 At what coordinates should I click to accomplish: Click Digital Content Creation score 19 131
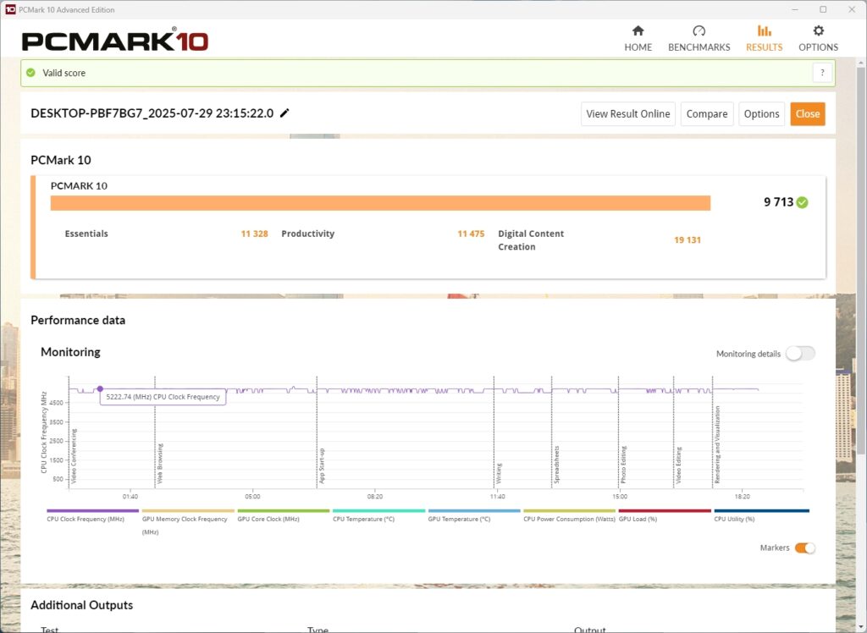[x=688, y=240]
